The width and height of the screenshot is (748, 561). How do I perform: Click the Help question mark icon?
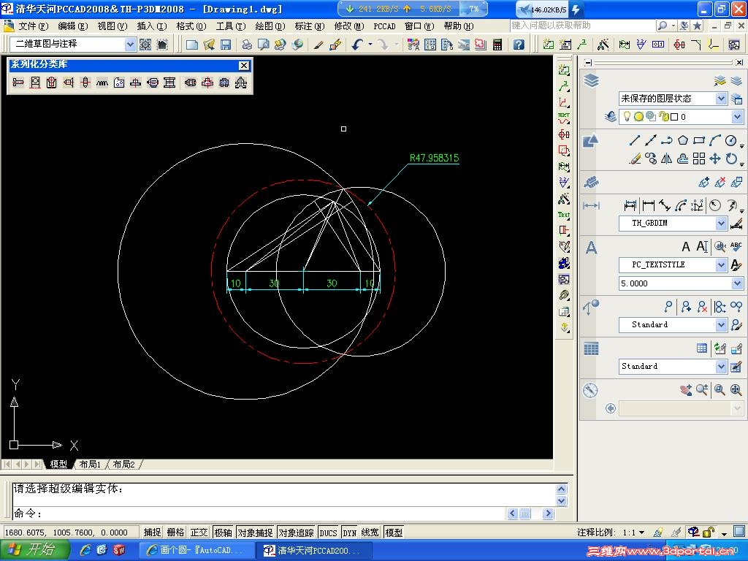(x=519, y=45)
